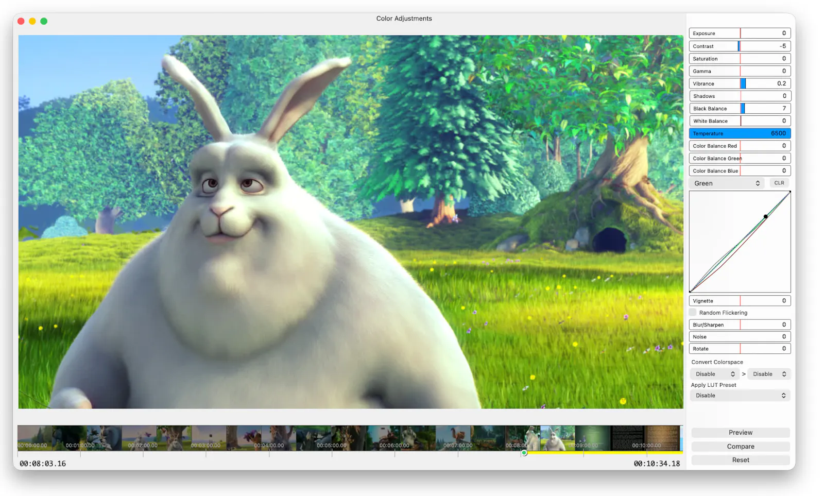
Task: Open the target colorspace Disable dropdown
Action: pyautogui.click(x=769, y=374)
